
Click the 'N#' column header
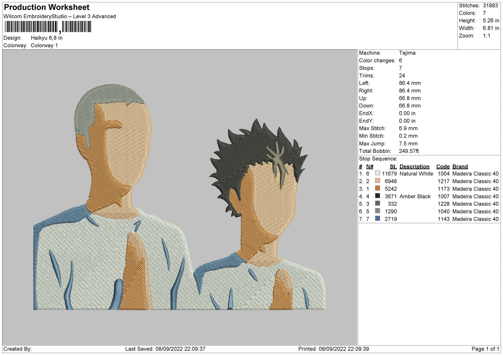click(x=370, y=167)
